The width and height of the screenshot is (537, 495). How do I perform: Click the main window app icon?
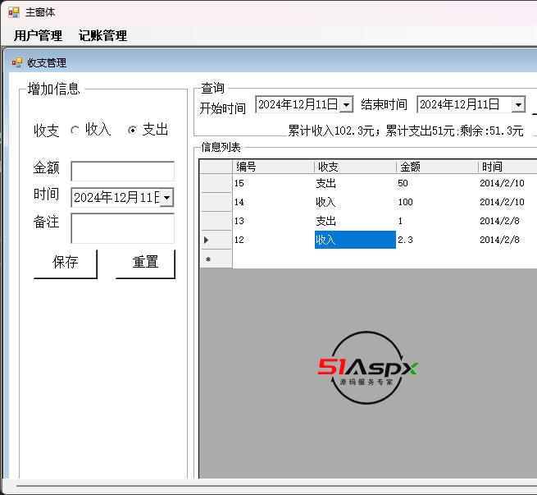13,12
